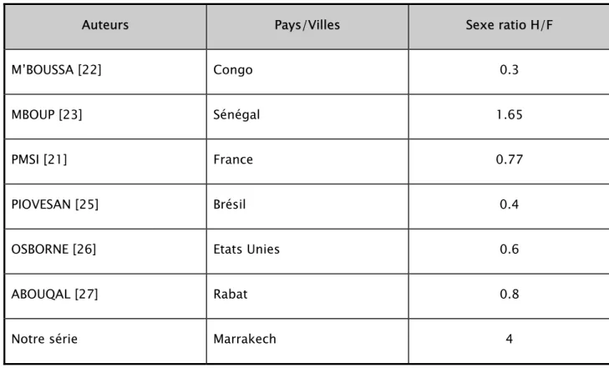Click the 0.77 ratio value

509,161
